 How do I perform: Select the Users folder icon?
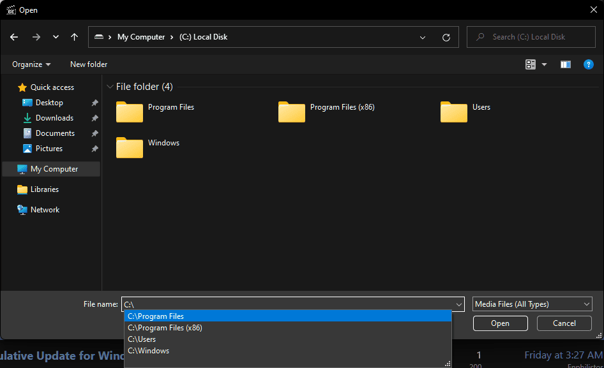pyautogui.click(x=454, y=112)
